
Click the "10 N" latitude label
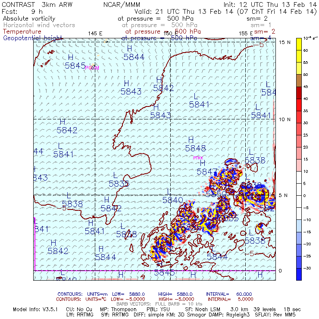(x=285, y=119)
